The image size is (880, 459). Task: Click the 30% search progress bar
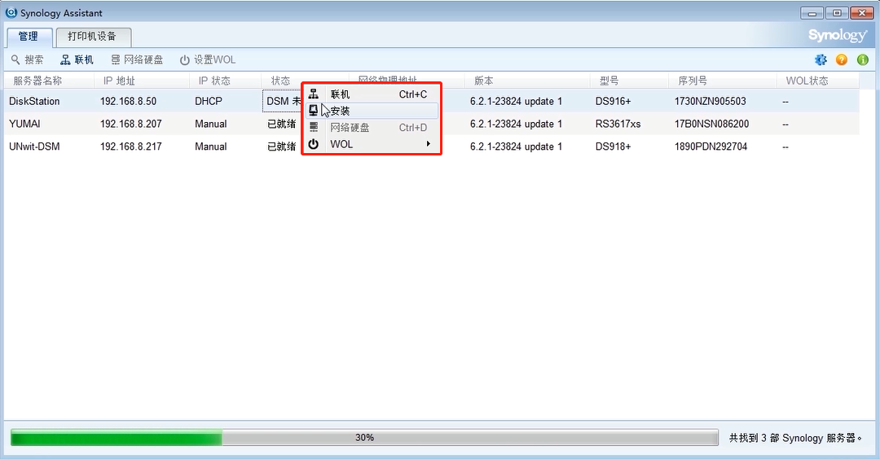point(363,438)
